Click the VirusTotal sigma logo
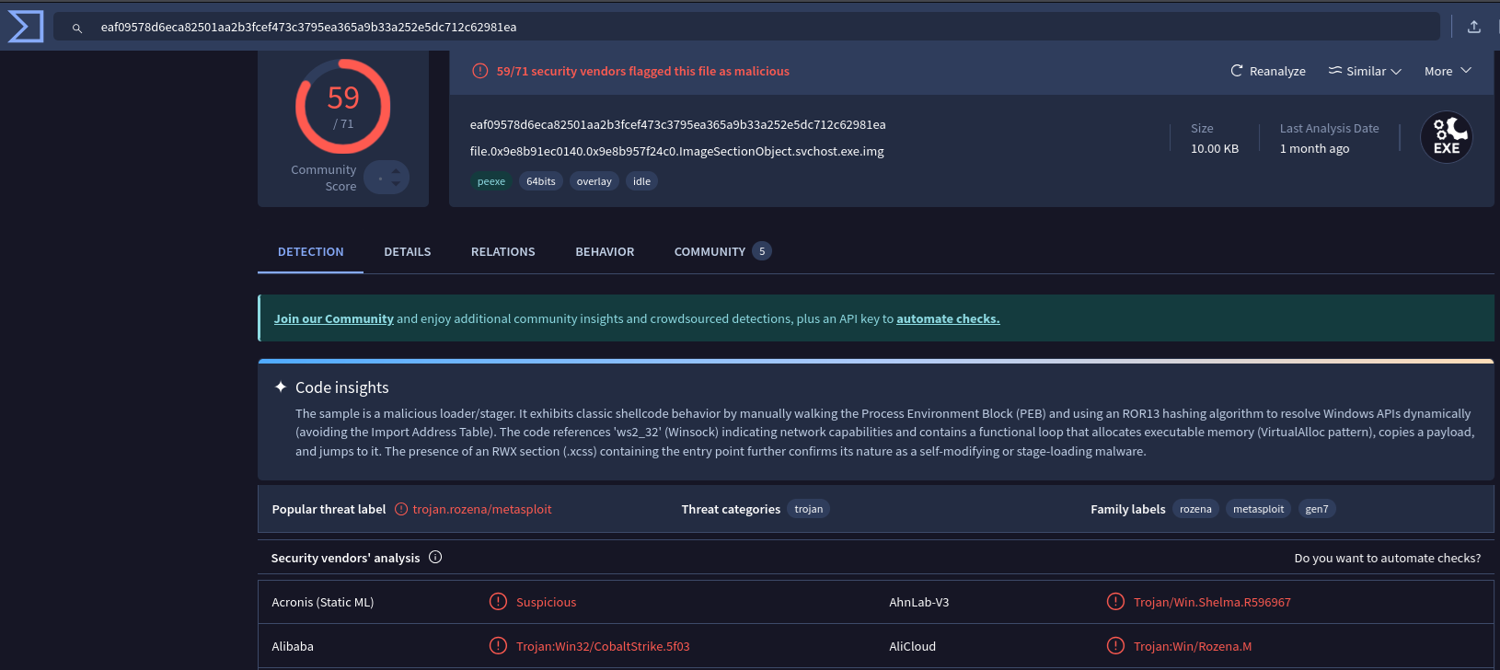 [x=25, y=26]
